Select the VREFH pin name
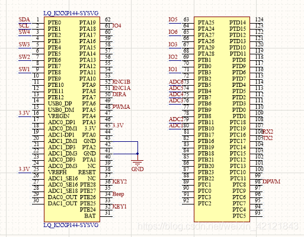The width and height of the screenshot is (304, 237). pos(57,173)
